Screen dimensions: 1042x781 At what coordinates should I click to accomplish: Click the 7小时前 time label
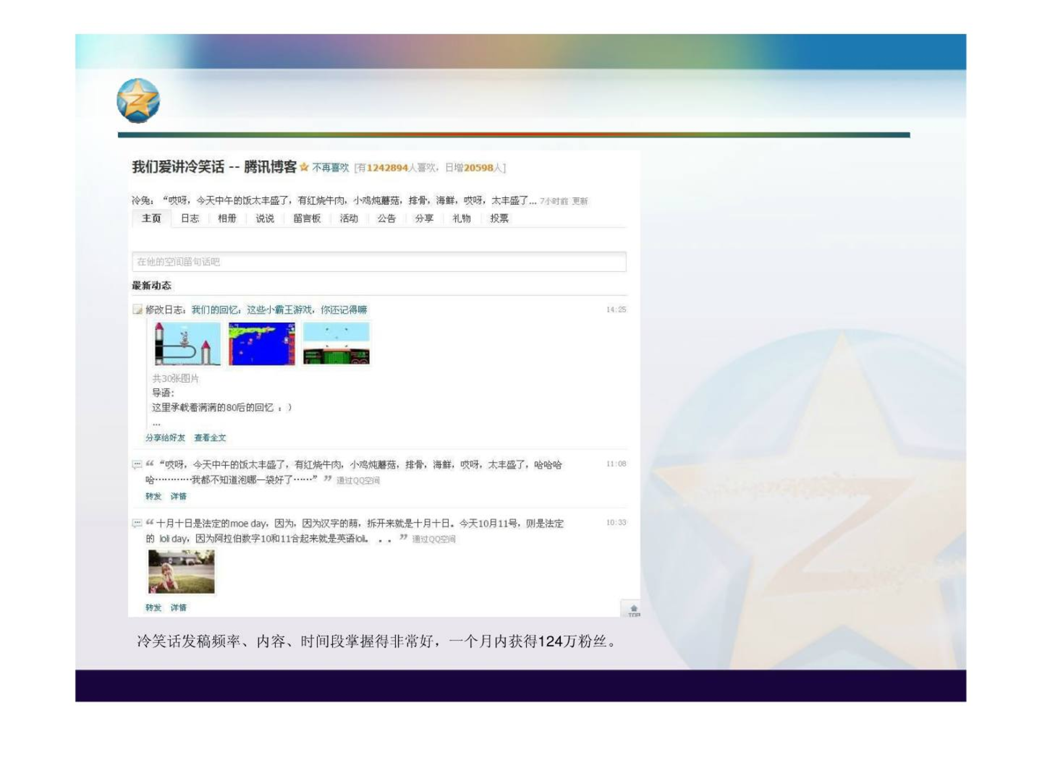tap(554, 201)
